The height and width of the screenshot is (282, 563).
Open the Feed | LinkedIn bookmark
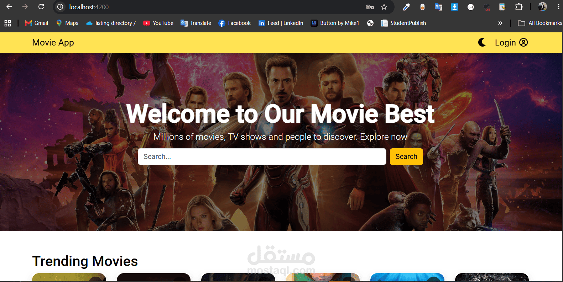[281, 23]
